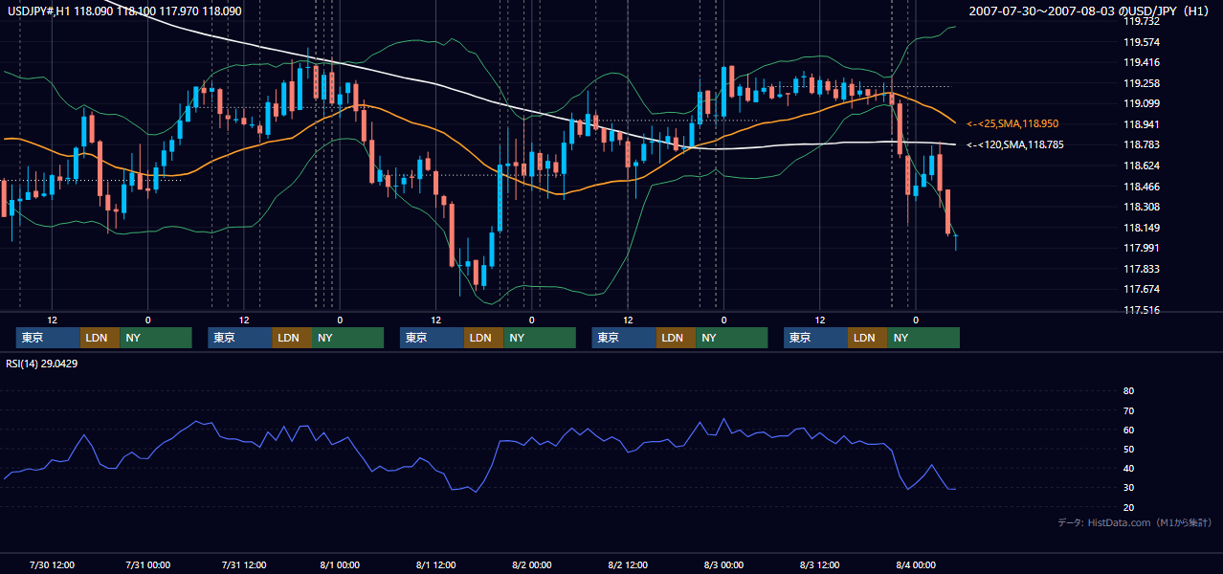1223x574 pixels.
Task: Click price axis value 119.258
Action: (1143, 83)
